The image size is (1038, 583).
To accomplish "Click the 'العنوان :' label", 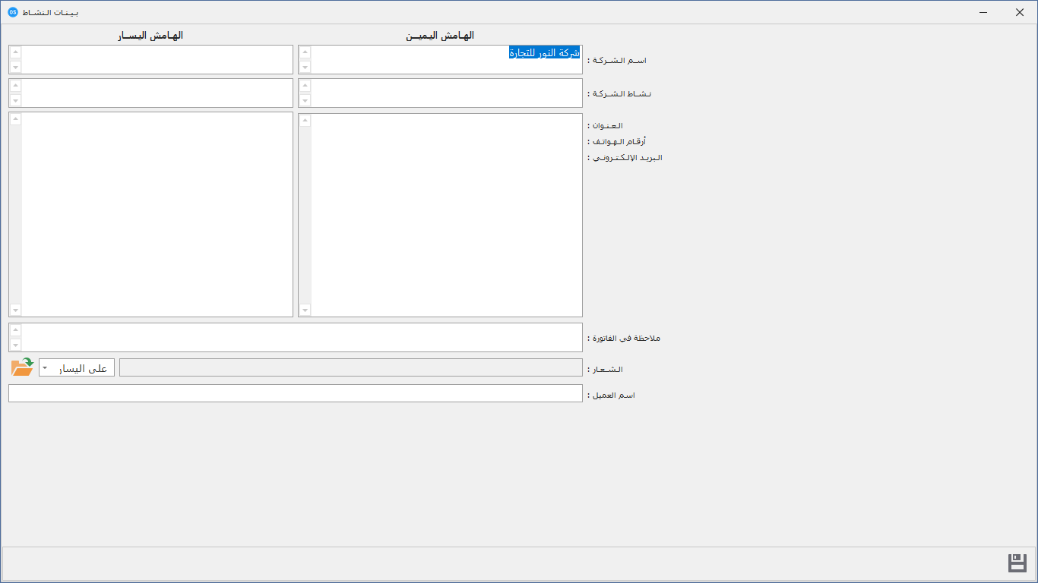I will click(x=605, y=125).
